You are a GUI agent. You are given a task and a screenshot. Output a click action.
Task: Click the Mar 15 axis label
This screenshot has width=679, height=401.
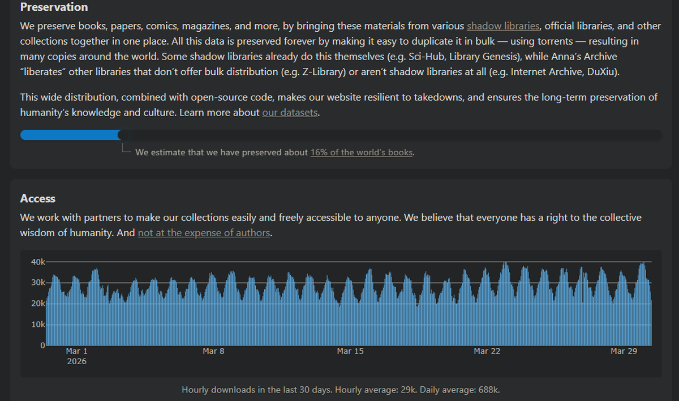coord(350,351)
